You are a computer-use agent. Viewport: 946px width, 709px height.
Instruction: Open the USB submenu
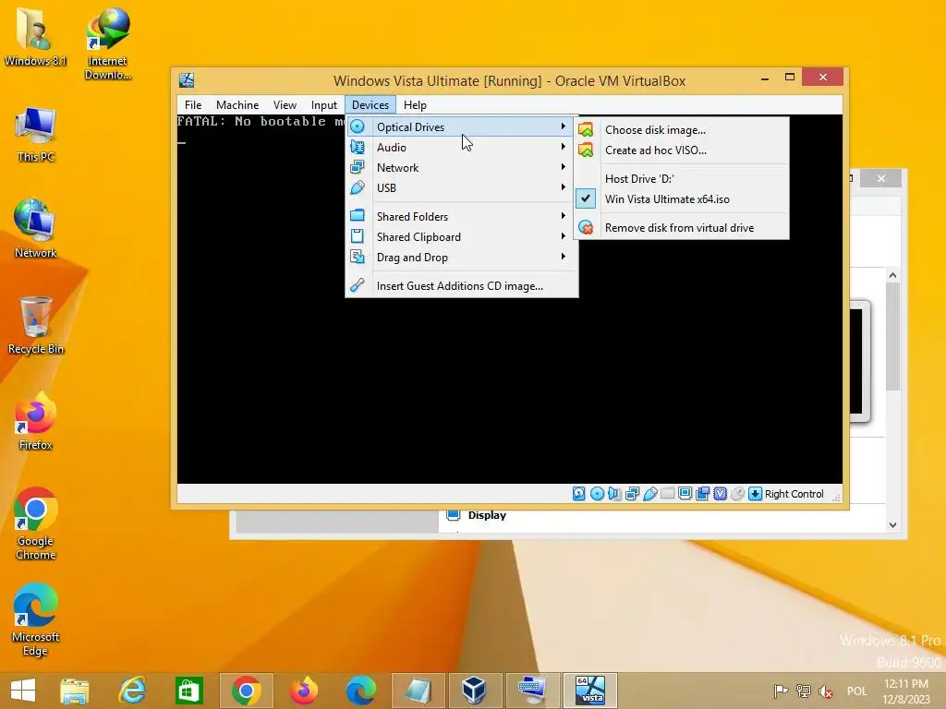click(462, 188)
